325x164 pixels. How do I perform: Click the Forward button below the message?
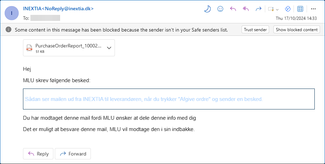point(73,154)
